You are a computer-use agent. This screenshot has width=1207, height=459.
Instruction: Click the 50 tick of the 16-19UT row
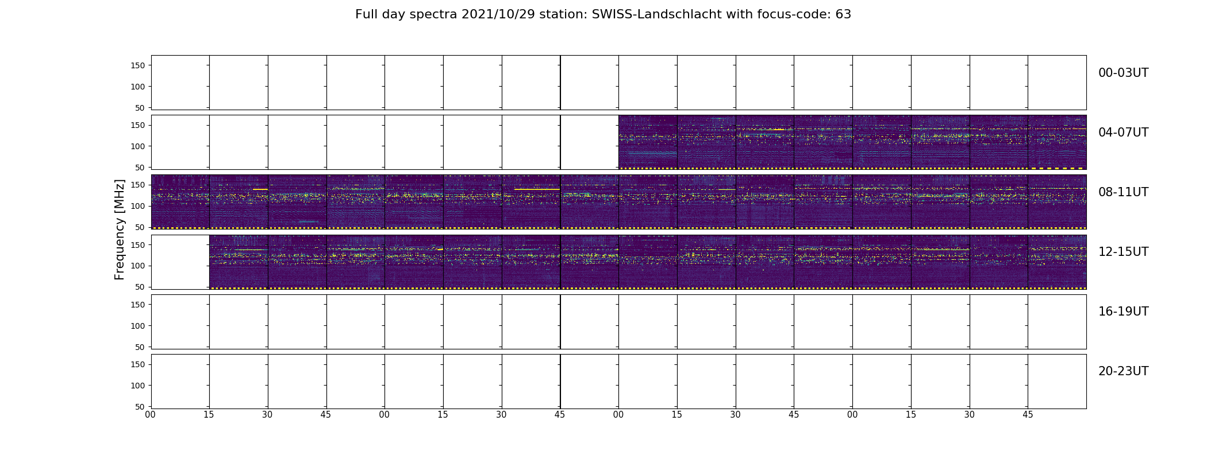pos(140,347)
